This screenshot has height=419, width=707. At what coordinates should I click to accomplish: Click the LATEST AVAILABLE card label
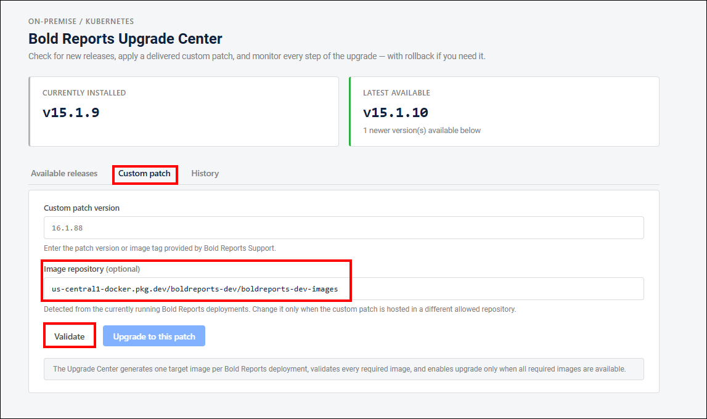(x=397, y=93)
